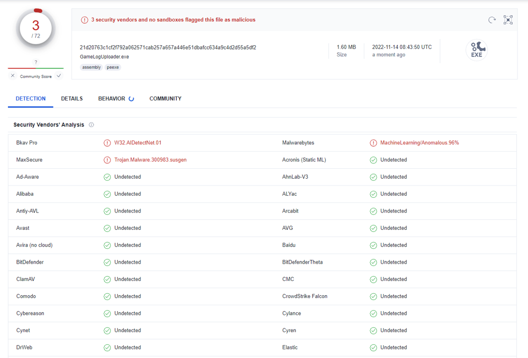The height and width of the screenshot is (358, 528).
Task: Switch to the Detection tab
Action: pos(31,99)
